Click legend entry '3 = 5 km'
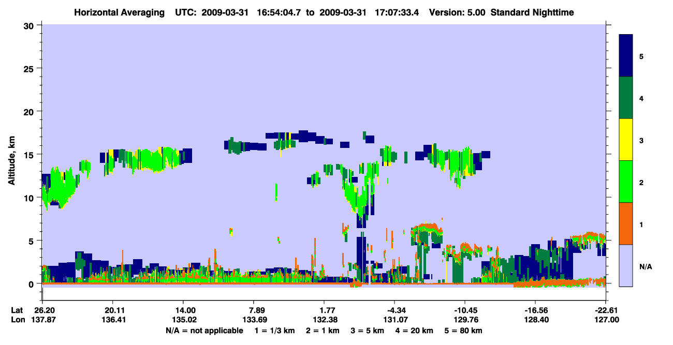Image resolution: width=673 pixels, height=345 pixels. pyautogui.click(x=368, y=331)
